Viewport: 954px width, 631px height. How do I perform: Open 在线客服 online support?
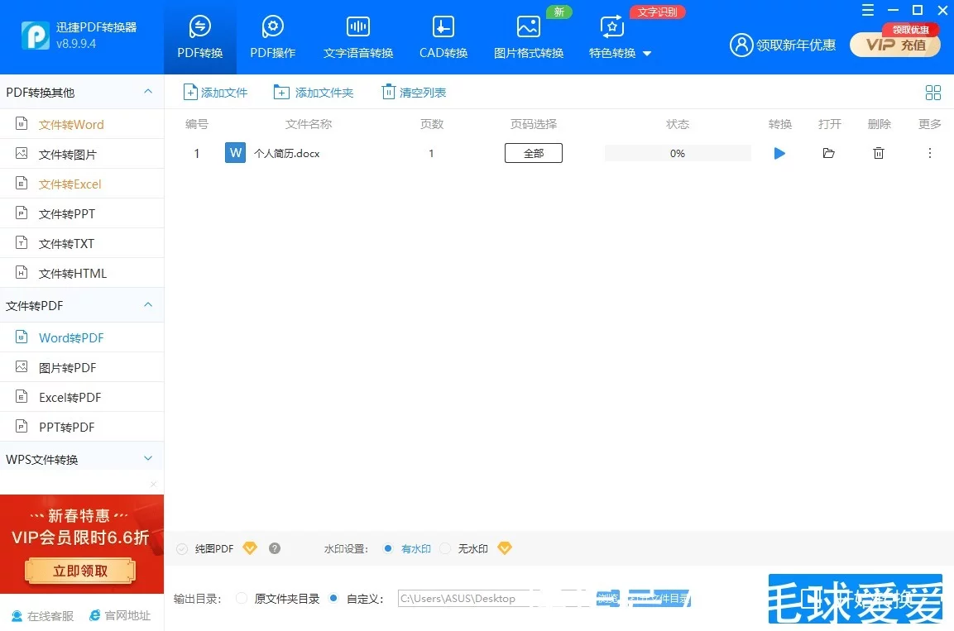coord(42,616)
